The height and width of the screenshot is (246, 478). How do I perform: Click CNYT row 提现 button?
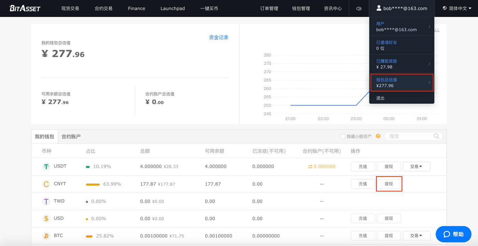[389, 184]
